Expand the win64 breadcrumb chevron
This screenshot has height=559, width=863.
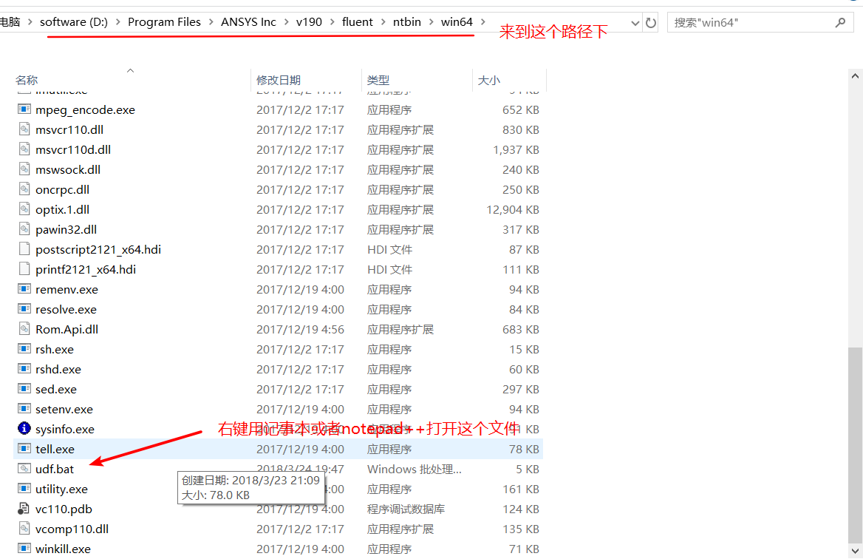coord(484,22)
